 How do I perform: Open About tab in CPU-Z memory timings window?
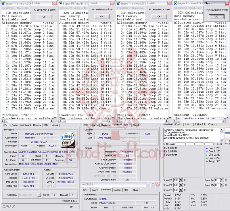point(136,125)
